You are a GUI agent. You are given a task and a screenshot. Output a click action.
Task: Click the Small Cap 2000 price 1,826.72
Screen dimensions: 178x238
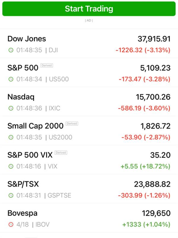[155, 126]
